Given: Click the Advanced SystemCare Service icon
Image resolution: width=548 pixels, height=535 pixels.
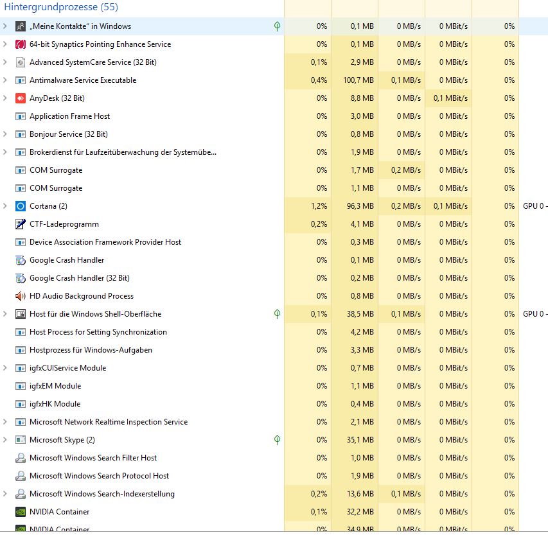Looking at the screenshot, I should pyautogui.click(x=21, y=62).
